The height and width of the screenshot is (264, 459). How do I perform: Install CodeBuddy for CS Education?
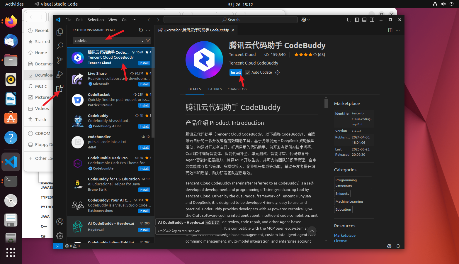tap(144, 190)
